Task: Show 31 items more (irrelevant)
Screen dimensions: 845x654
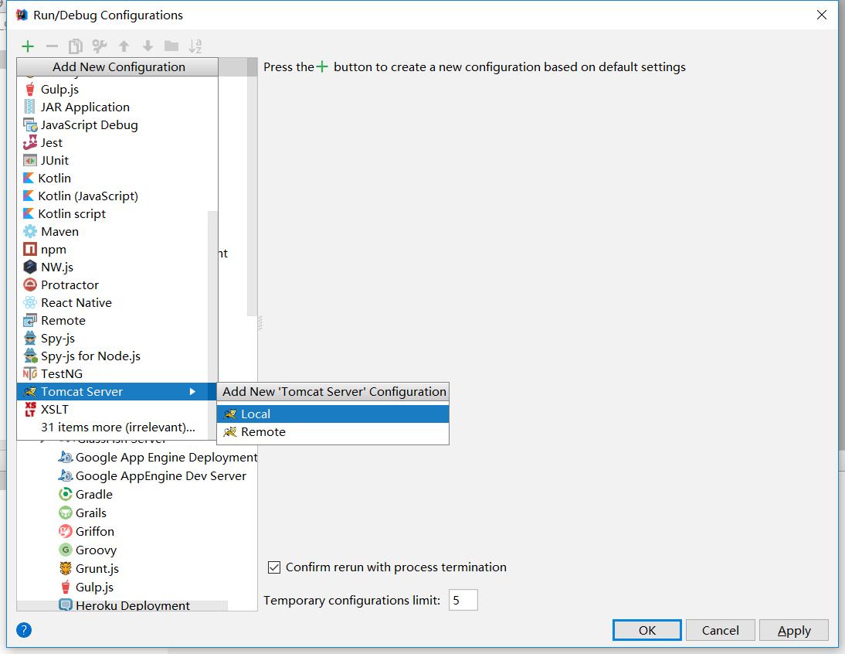Action: coord(113,427)
